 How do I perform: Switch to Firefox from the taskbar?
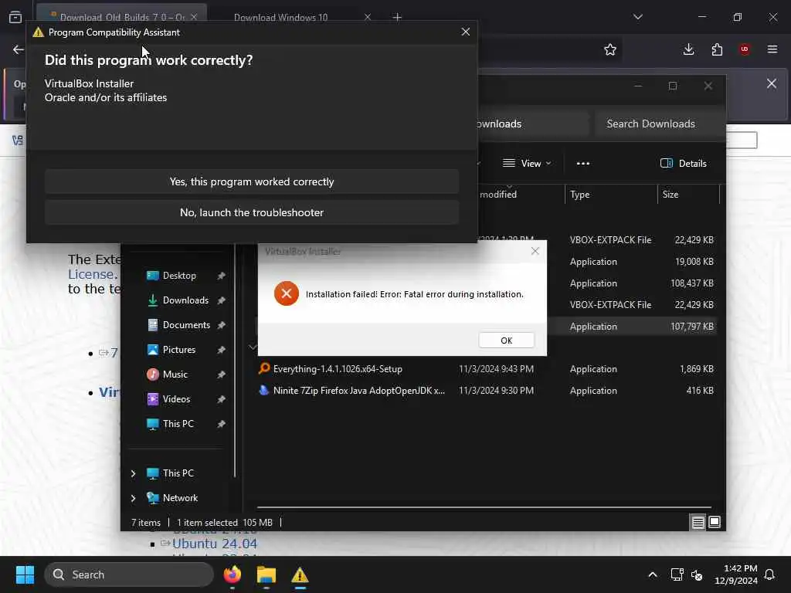click(x=232, y=574)
